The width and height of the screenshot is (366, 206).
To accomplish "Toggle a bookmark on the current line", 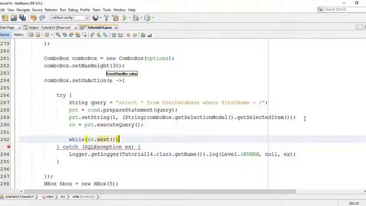I will [105, 35].
